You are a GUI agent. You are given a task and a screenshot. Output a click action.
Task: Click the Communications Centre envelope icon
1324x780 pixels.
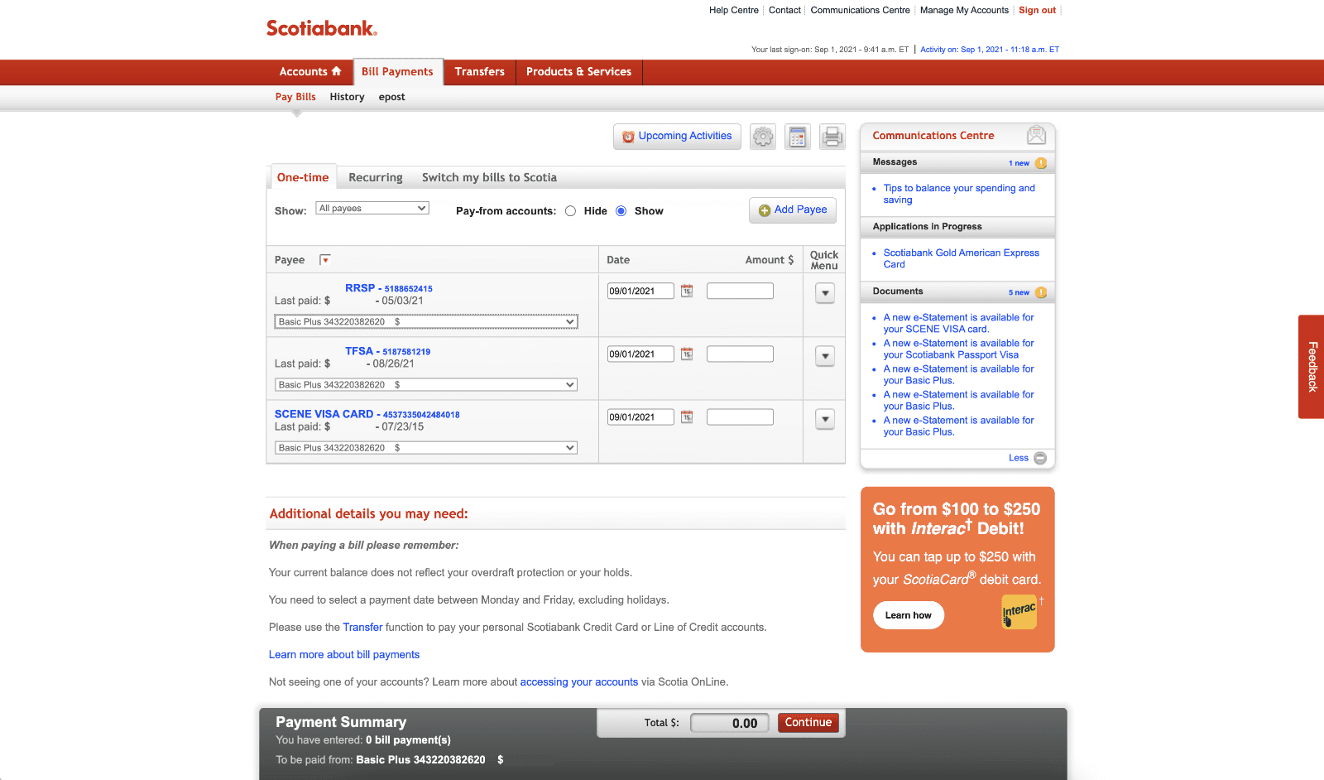[1036, 135]
